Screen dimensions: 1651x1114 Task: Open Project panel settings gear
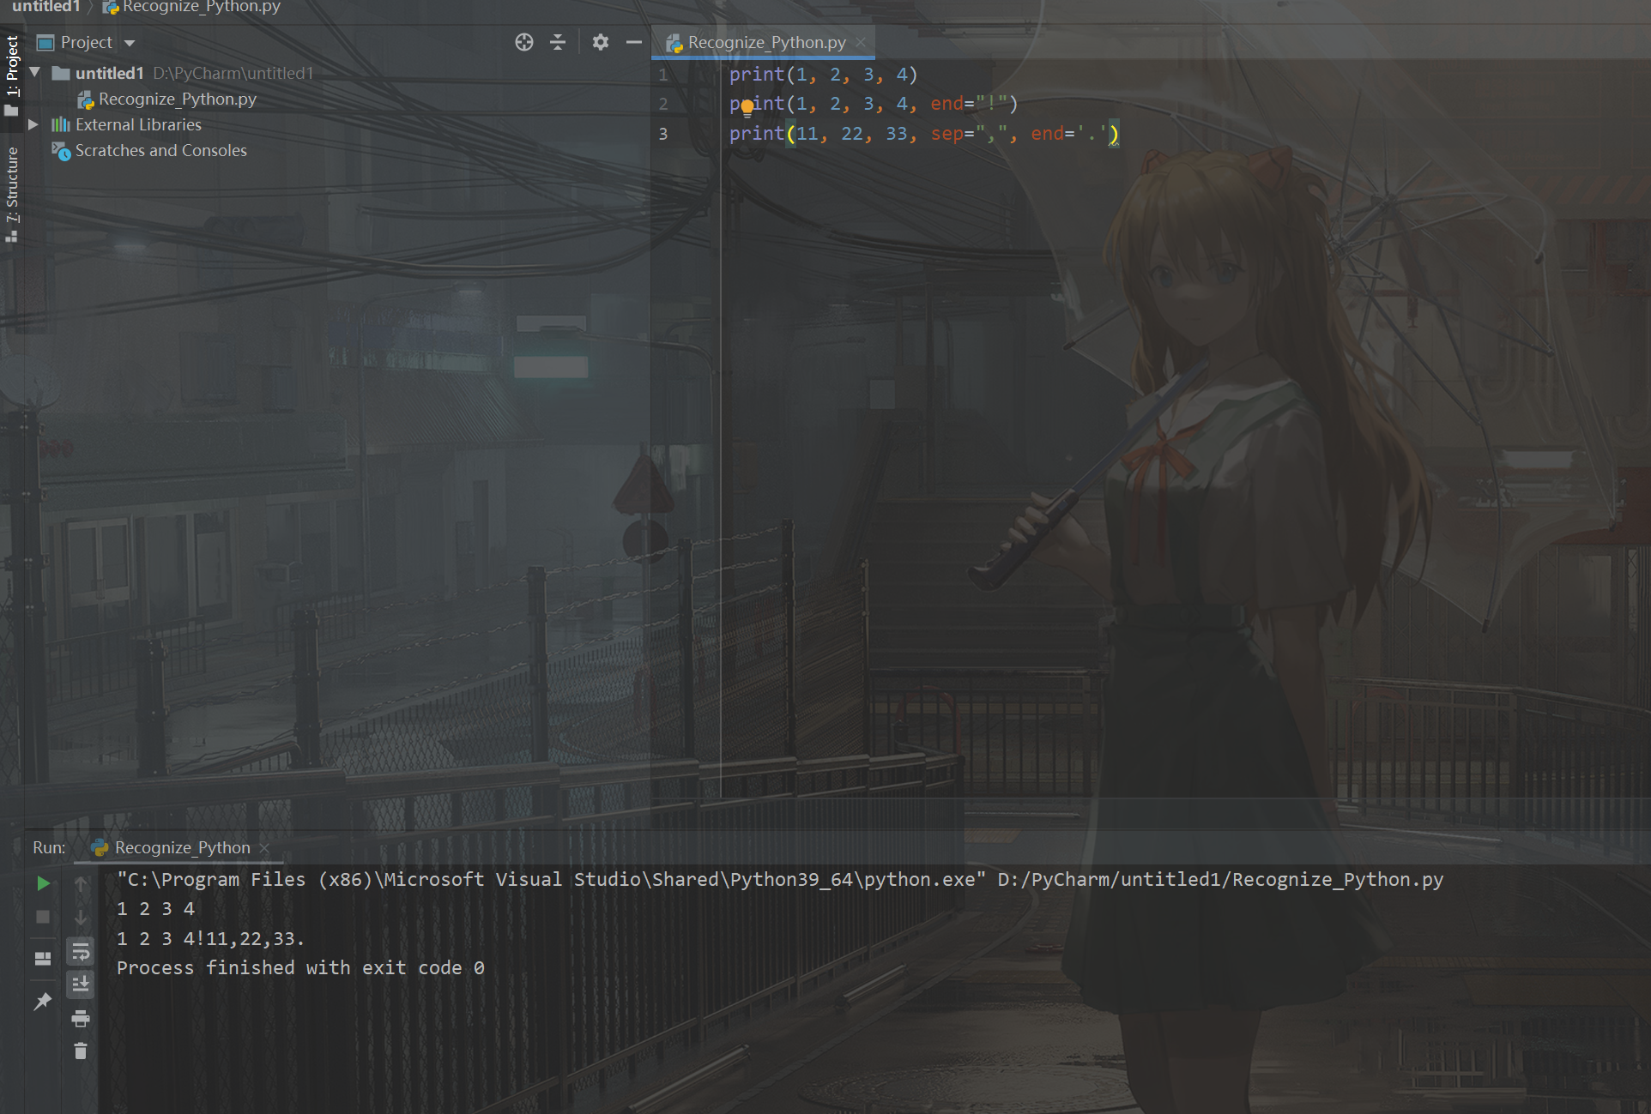pyautogui.click(x=600, y=42)
